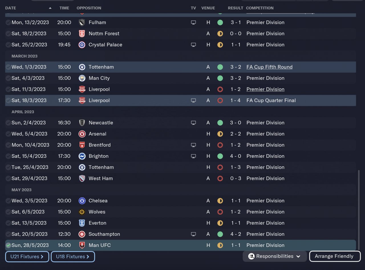365x270 pixels.
Task: Click the Nottm Forest club badge
Action: pos(82,34)
